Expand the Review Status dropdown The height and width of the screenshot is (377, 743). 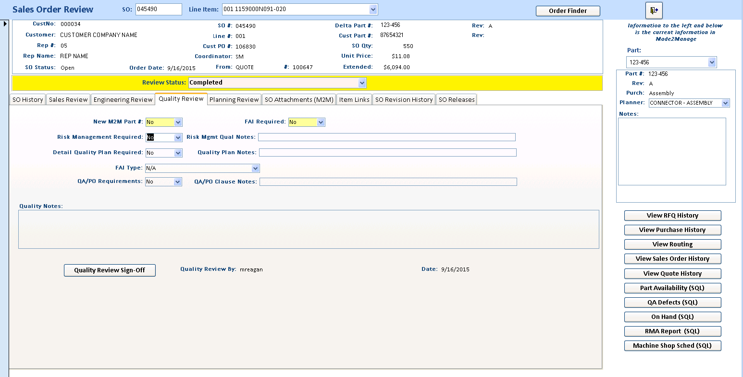[362, 83]
